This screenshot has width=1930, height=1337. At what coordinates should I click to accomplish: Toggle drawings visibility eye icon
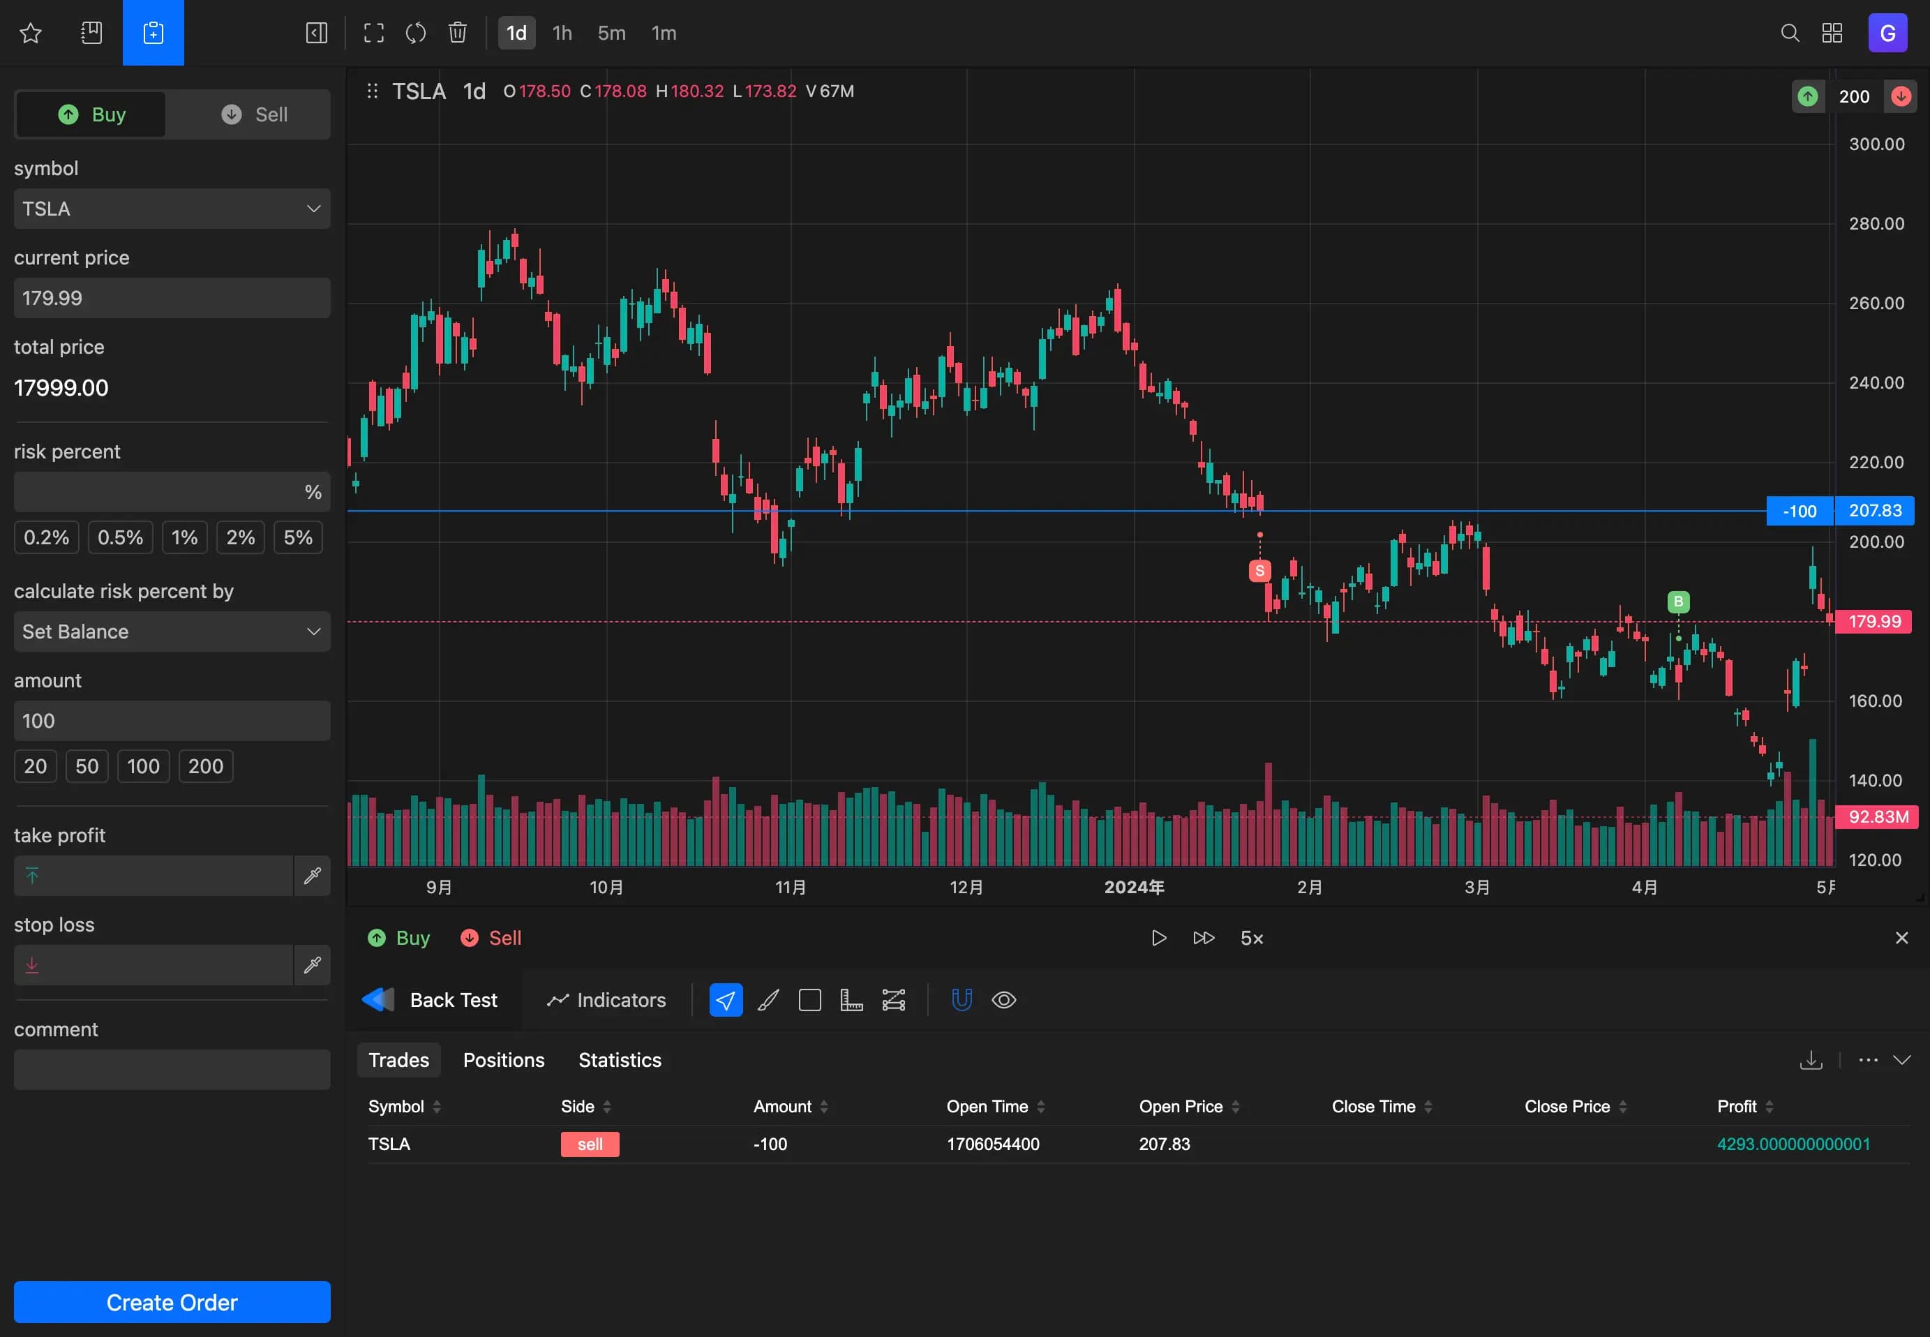(1003, 999)
